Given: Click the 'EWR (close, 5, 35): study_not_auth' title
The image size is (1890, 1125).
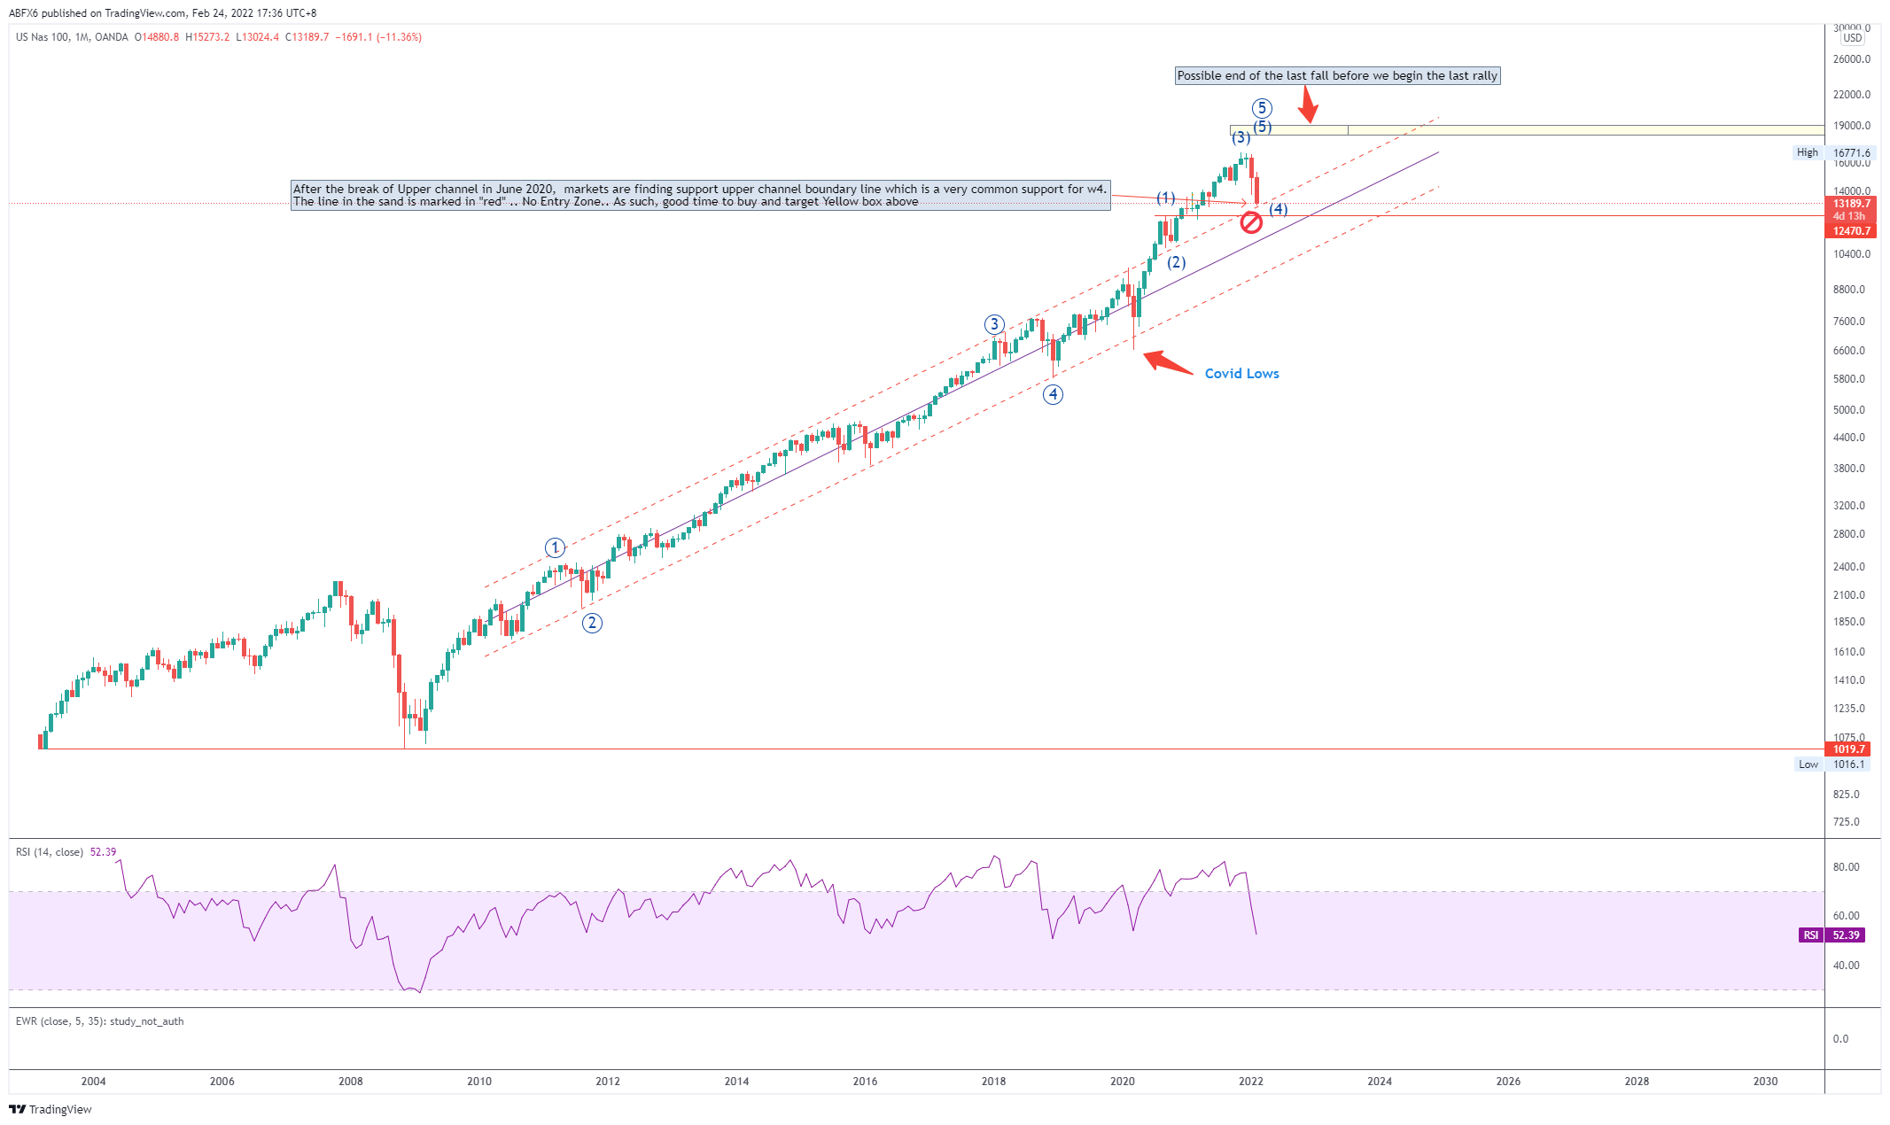Looking at the screenshot, I should [100, 1021].
